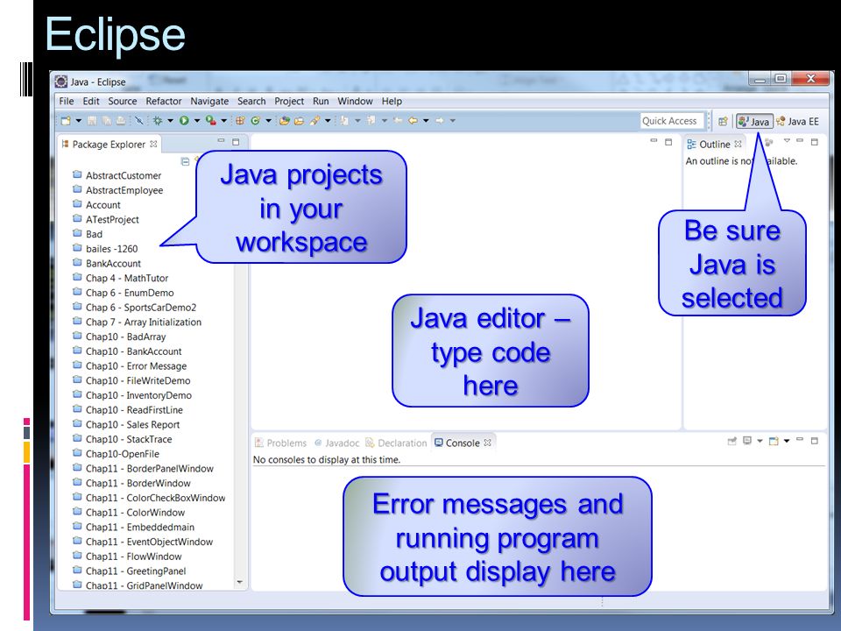Open the New wizard dropdown arrow

point(78,121)
